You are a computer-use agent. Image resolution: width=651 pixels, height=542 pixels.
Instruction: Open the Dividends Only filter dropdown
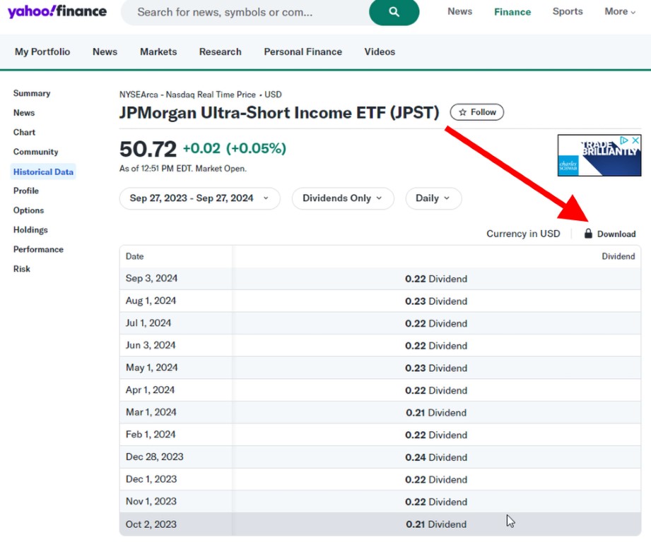coord(343,198)
